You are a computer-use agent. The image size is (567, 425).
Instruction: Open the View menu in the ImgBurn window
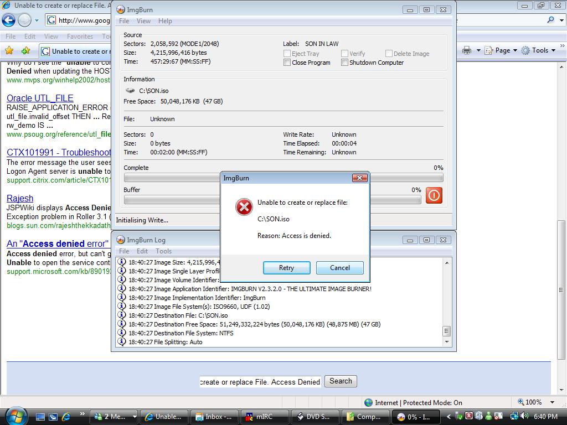pyautogui.click(x=143, y=21)
